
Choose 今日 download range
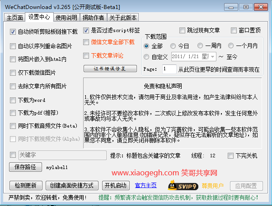pos(173,46)
